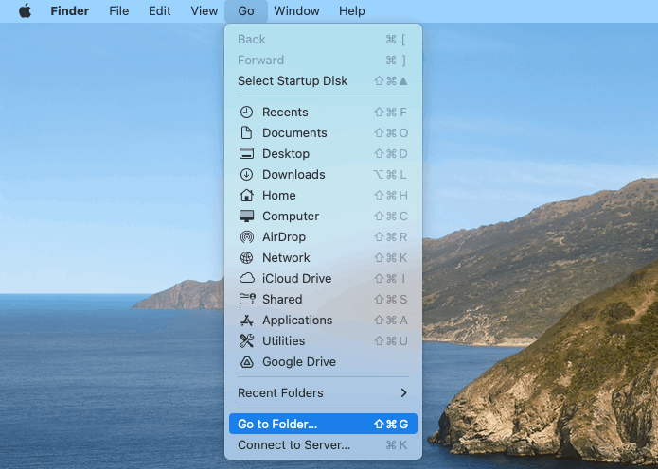
Task: Select the AirDrop label text
Action: [x=284, y=236]
